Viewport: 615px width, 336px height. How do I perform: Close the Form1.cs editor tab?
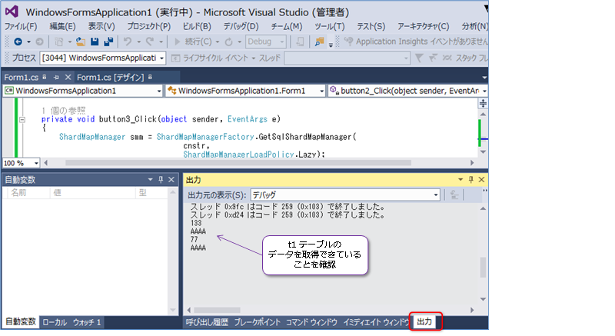[x=68, y=77]
